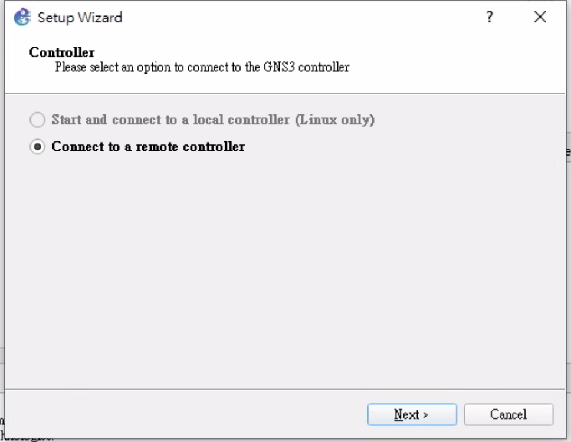Click the GNS3 logo in title bar

(x=22, y=17)
